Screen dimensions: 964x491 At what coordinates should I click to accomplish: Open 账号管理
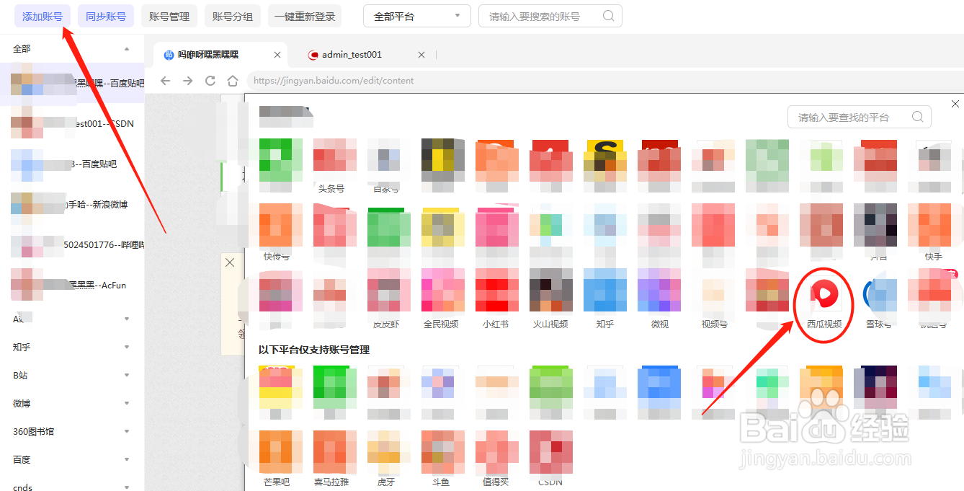[169, 16]
